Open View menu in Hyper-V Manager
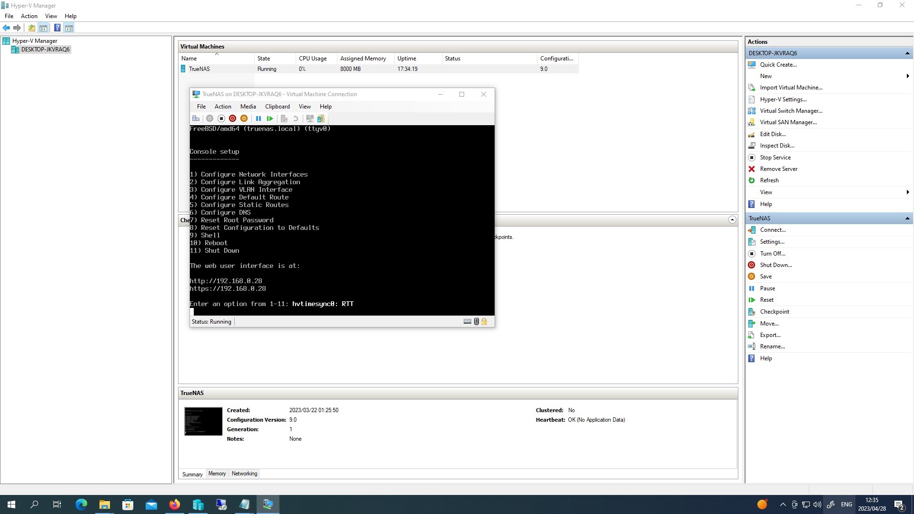This screenshot has width=914, height=514. [x=51, y=16]
